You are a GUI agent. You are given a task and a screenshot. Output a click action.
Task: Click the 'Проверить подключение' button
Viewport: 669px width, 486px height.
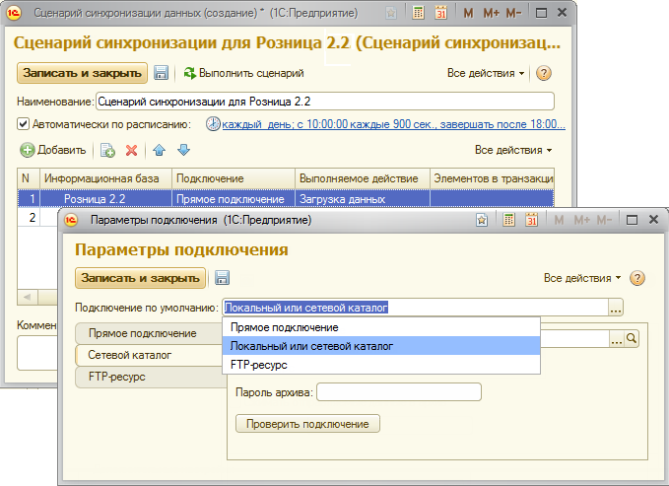(x=307, y=424)
